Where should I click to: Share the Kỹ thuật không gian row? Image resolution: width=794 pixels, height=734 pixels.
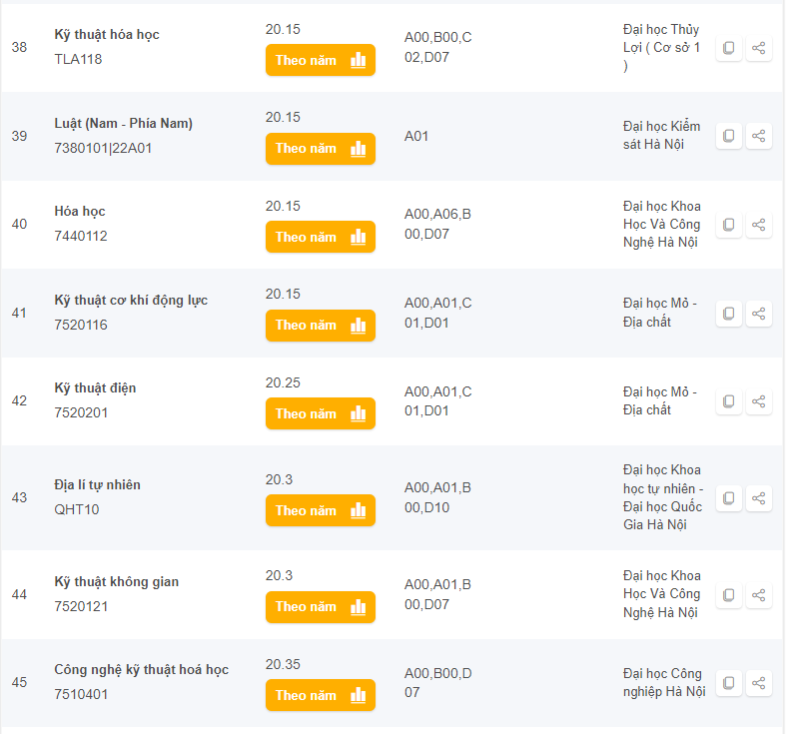click(x=759, y=595)
